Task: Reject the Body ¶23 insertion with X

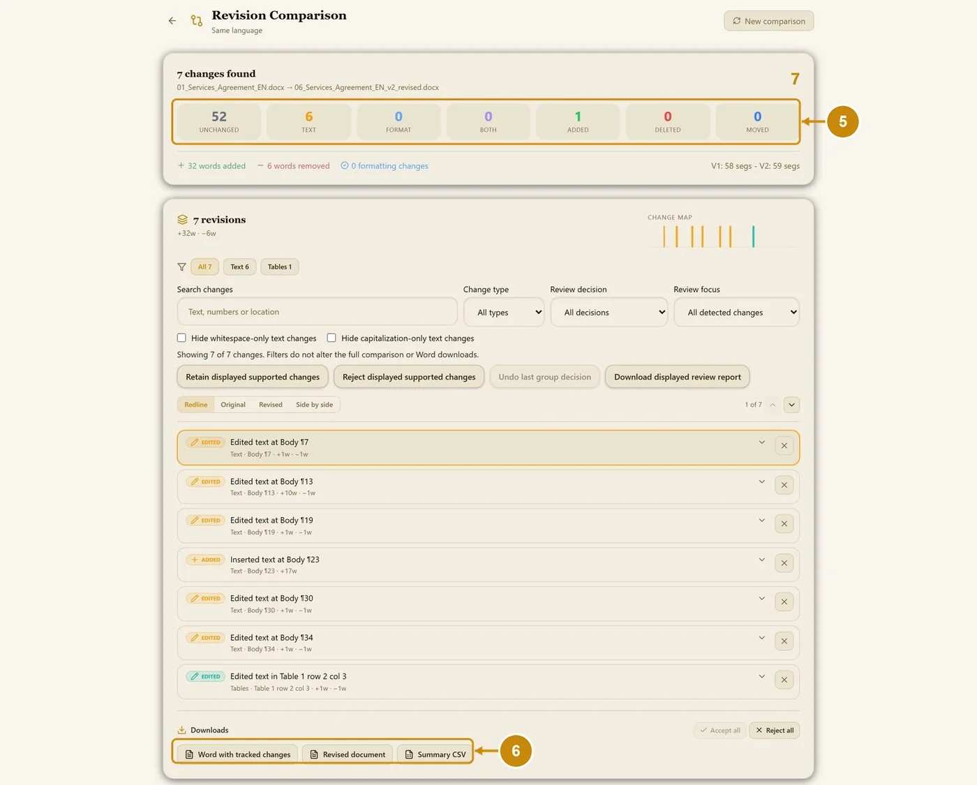Action: pos(784,563)
